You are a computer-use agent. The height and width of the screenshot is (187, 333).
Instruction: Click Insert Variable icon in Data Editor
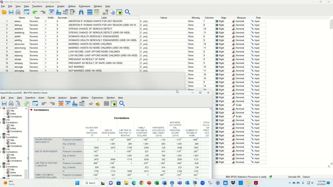[97, 12]
